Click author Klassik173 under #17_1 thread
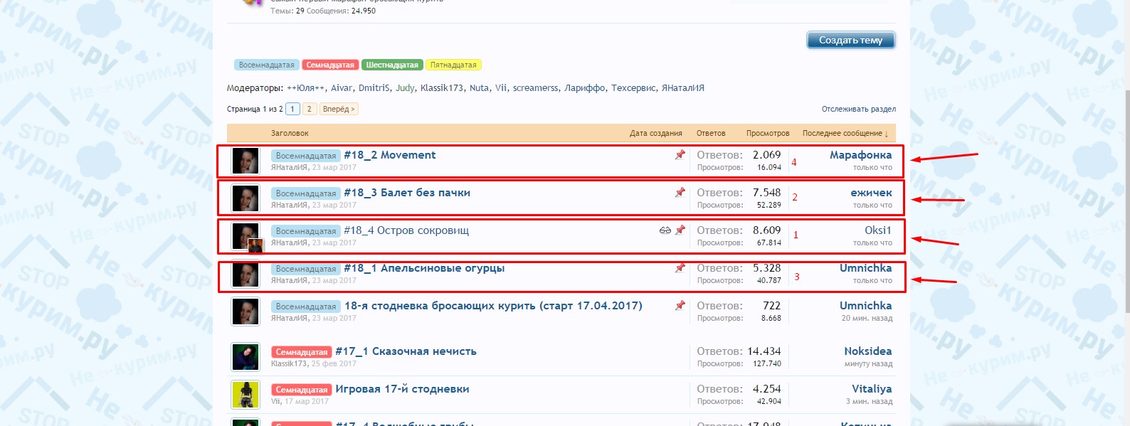This screenshot has width=1130, height=426. [x=289, y=364]
